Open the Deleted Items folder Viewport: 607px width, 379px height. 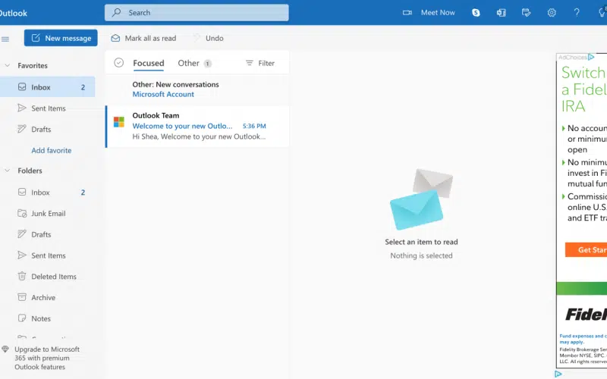53,277
